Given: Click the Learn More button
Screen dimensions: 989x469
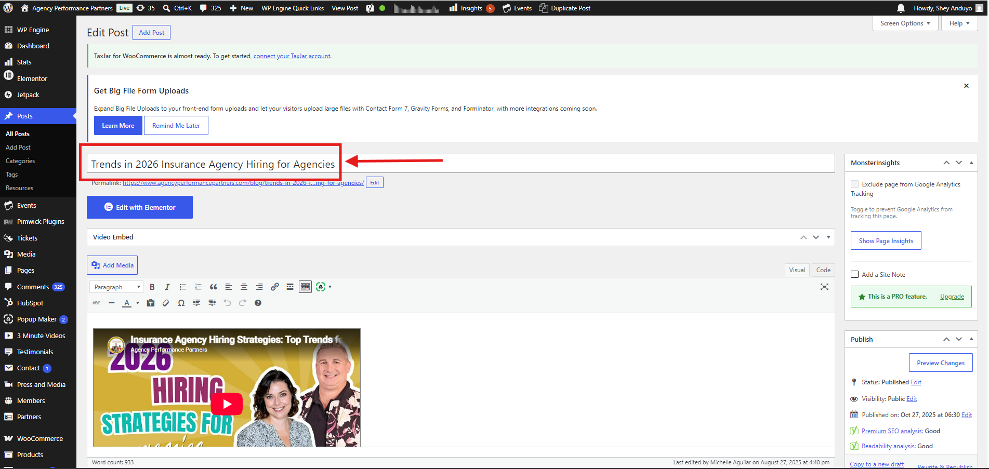Looking at the screenshot, I should tap(118, 125).
